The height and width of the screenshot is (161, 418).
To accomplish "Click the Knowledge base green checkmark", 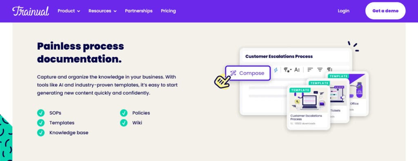I will pyautogui.click(x=41, y=133).
